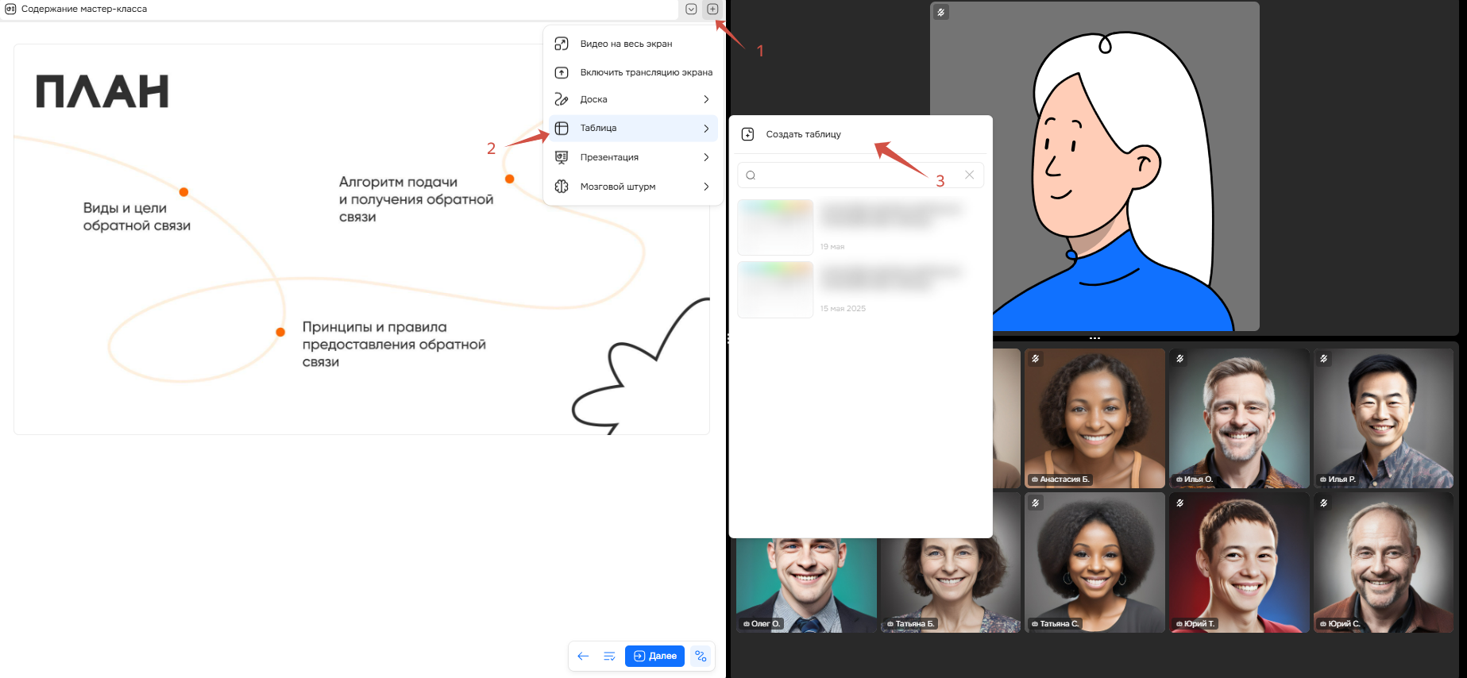Image resolution: width=1467 pixels, height=678 pixels.
Task: Click the table grid icon beside 'Таблица'
Action: (x=562, y=128)
